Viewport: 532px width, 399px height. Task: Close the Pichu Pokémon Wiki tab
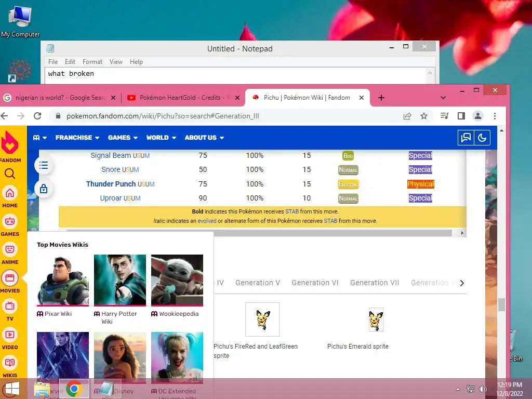pyautogui.click(x=362, y=98)
